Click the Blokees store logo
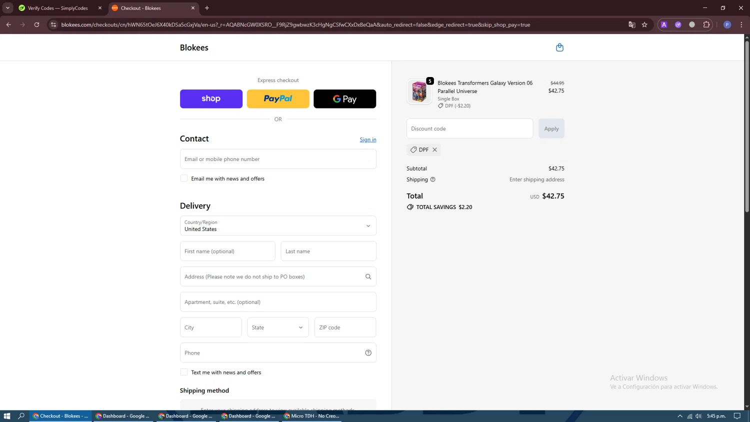The height and width of the screenshot is (422, 750). [194, 47]
